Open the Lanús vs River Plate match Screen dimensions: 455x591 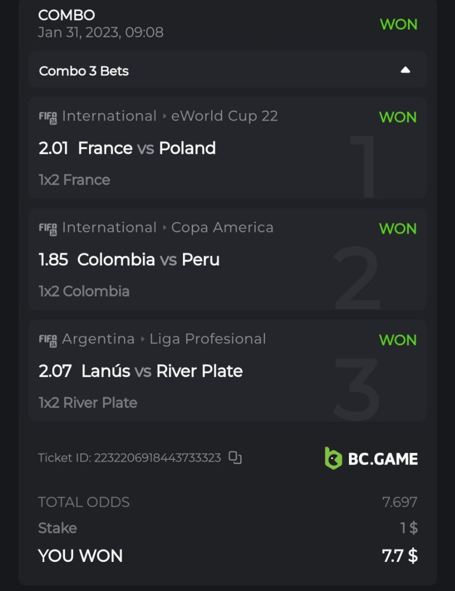pyautogui.click(x=162, y=371)
